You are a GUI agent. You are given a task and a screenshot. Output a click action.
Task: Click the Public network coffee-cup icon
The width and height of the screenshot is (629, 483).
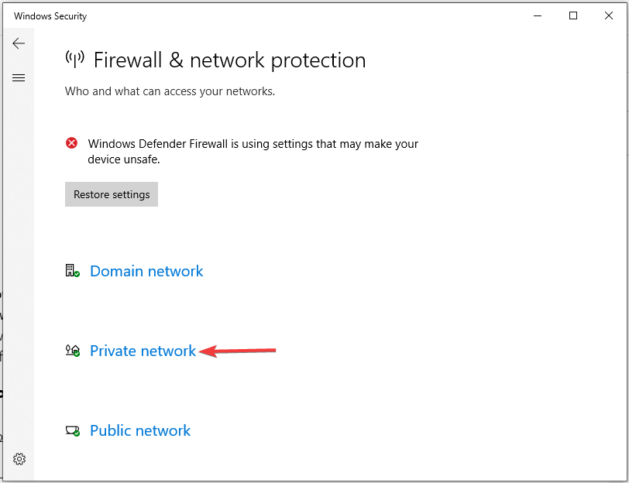click(72, 431)
